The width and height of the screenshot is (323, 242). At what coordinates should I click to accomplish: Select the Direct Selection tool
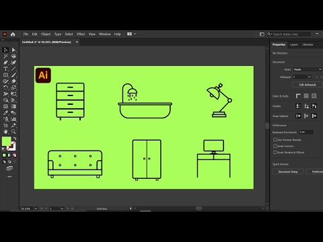[13, 50]
